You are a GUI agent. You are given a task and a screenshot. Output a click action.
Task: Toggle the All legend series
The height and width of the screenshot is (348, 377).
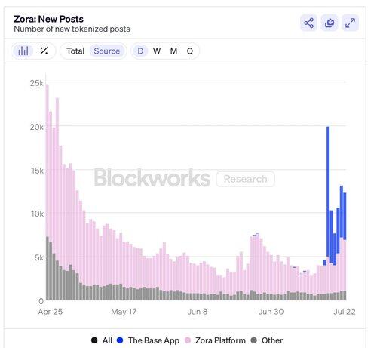point(102,340)
